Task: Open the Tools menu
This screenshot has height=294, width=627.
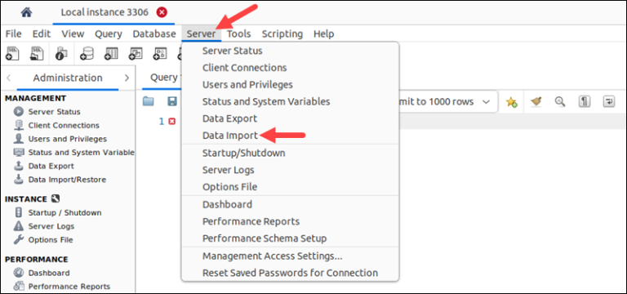Action: click(x=239, y=34)
